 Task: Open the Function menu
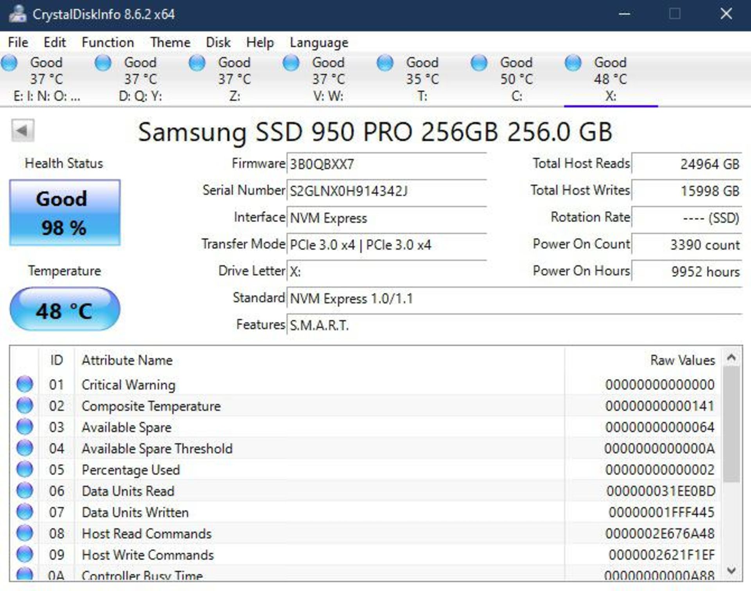[108, 42]
